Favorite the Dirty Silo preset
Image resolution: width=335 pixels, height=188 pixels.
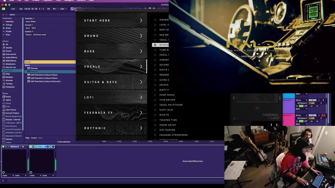tap(155, 110)
